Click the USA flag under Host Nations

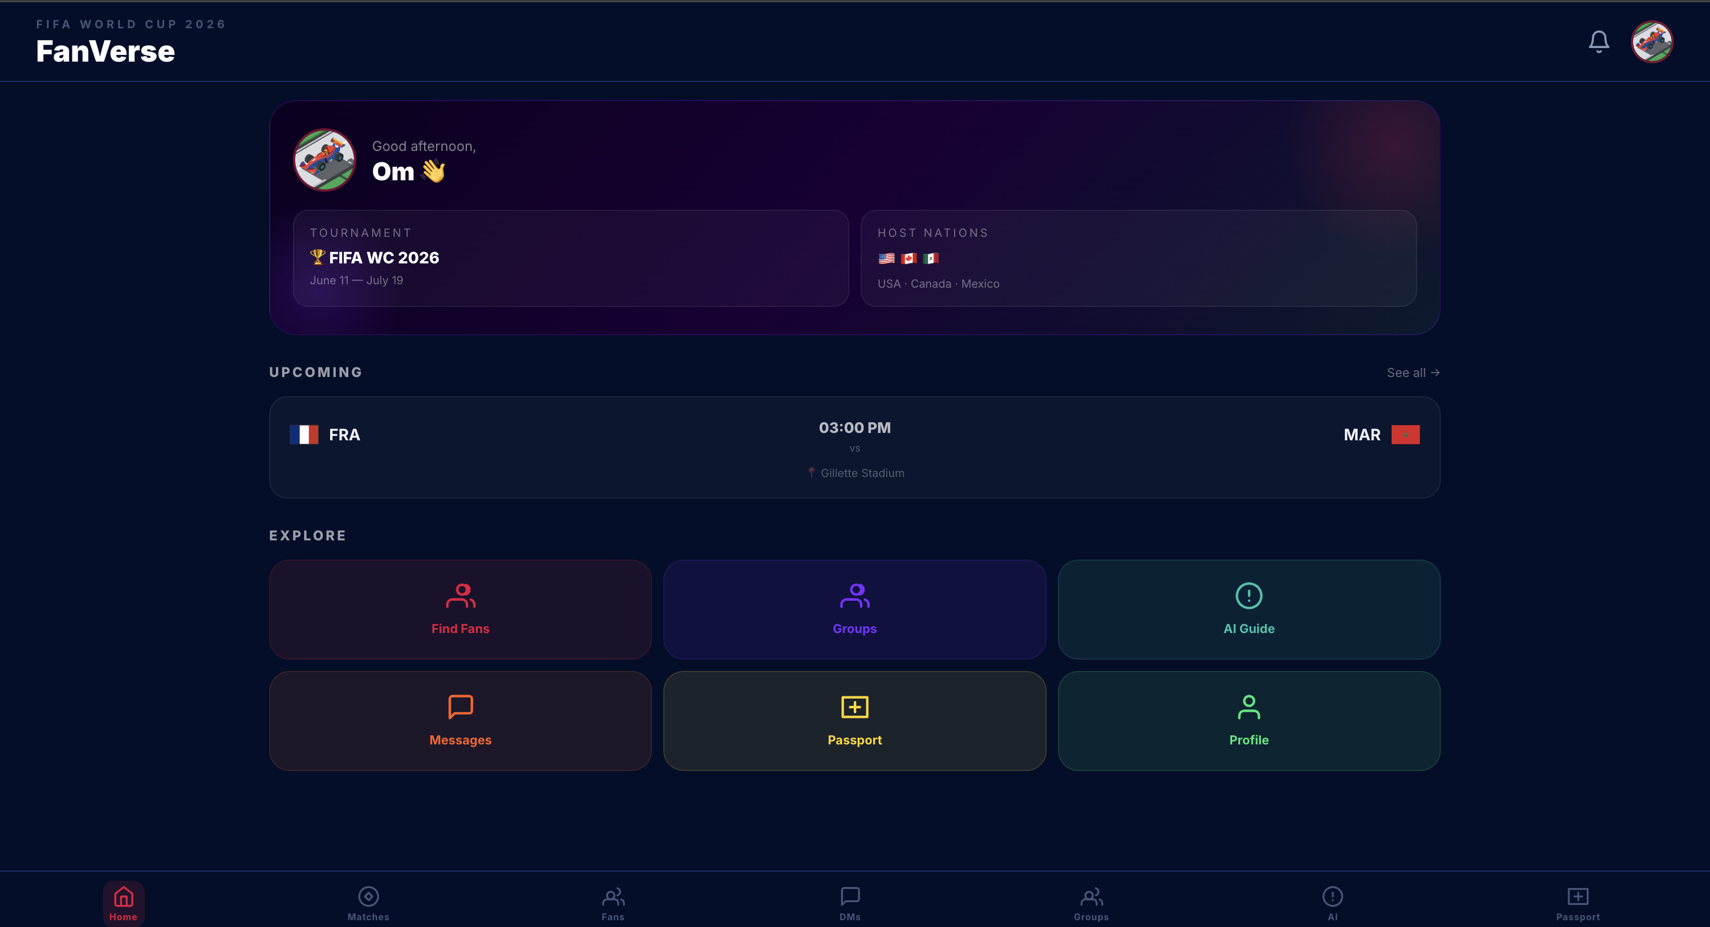886,258
